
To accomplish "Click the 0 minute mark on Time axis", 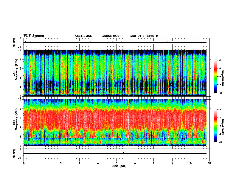I will pos(24,163).
